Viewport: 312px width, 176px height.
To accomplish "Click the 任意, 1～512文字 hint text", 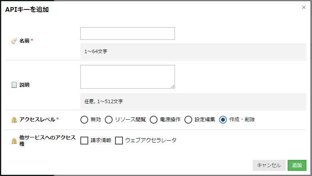I will coord(104,102).
